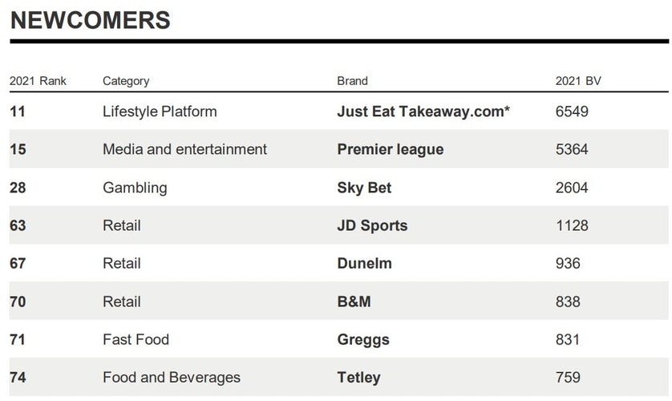672x401 pixels.
Task: Select the Gambling category cell
Action: click(135, 188)
